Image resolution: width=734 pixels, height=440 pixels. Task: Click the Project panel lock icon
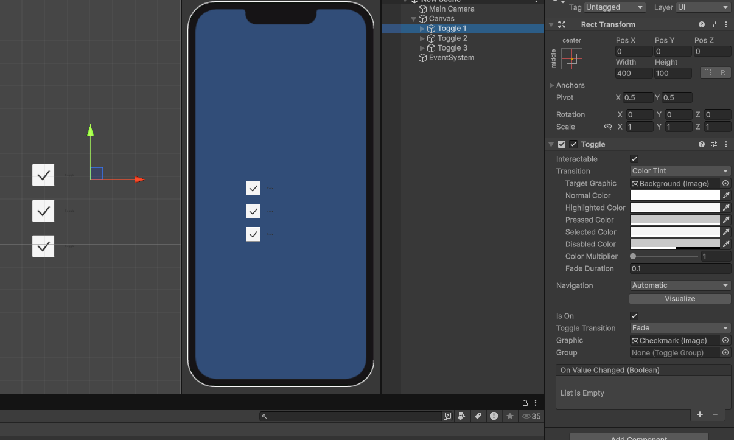click(525, 403)
